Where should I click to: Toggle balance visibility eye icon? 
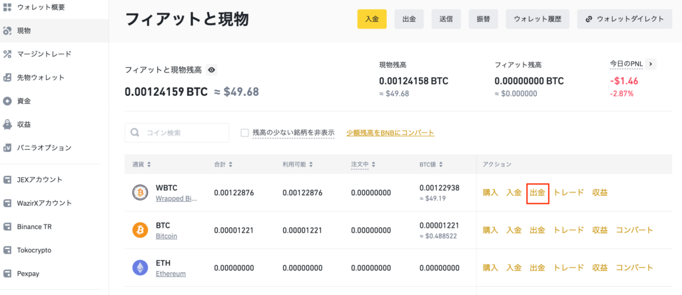tap(211, 70)
